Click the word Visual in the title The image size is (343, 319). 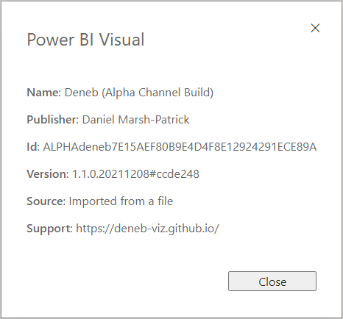click(x=121, y=40)
